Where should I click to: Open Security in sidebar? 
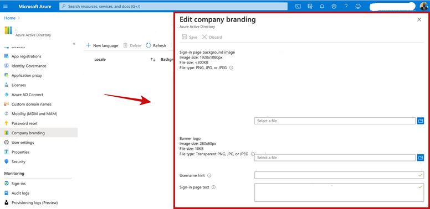(x=18, y=161)
